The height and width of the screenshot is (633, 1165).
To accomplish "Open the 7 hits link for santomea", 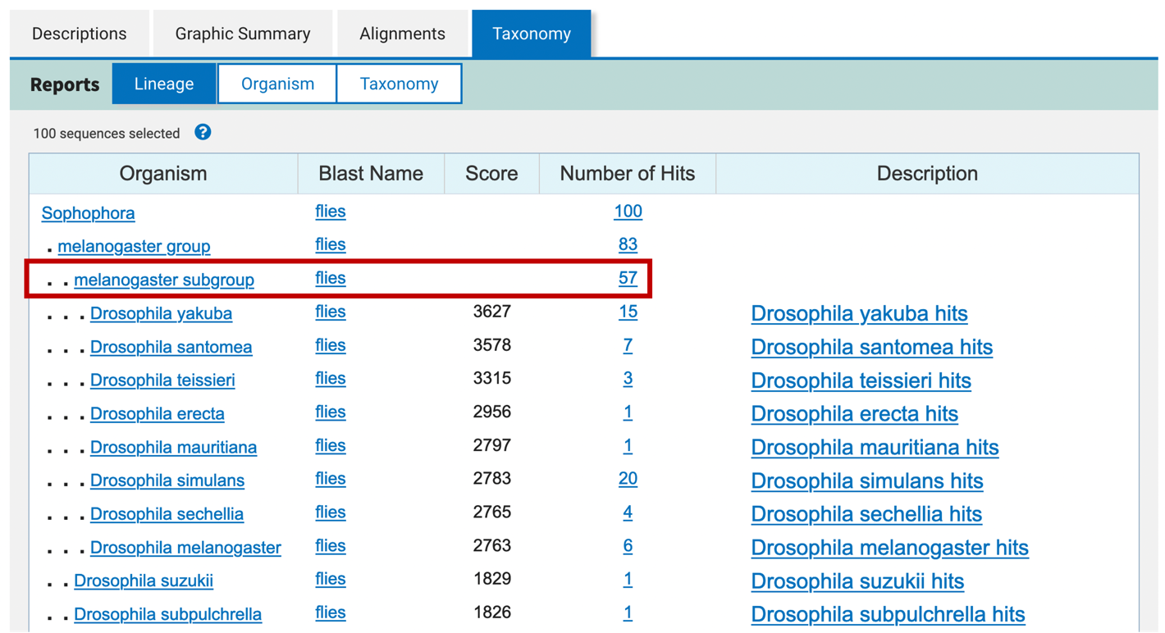I will tap(628, 345).
